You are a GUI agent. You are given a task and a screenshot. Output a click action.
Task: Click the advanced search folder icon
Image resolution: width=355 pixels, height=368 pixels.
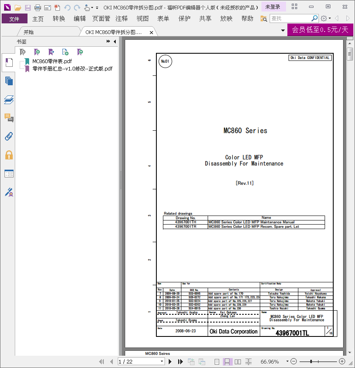tap(264, 18)
